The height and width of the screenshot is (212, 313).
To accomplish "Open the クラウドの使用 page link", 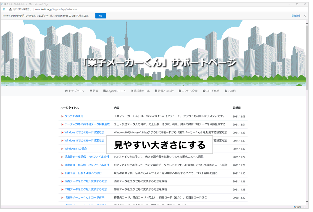I will (74, 116).
